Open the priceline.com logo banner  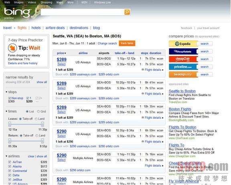pyautogui.click(x=183, y=67)
